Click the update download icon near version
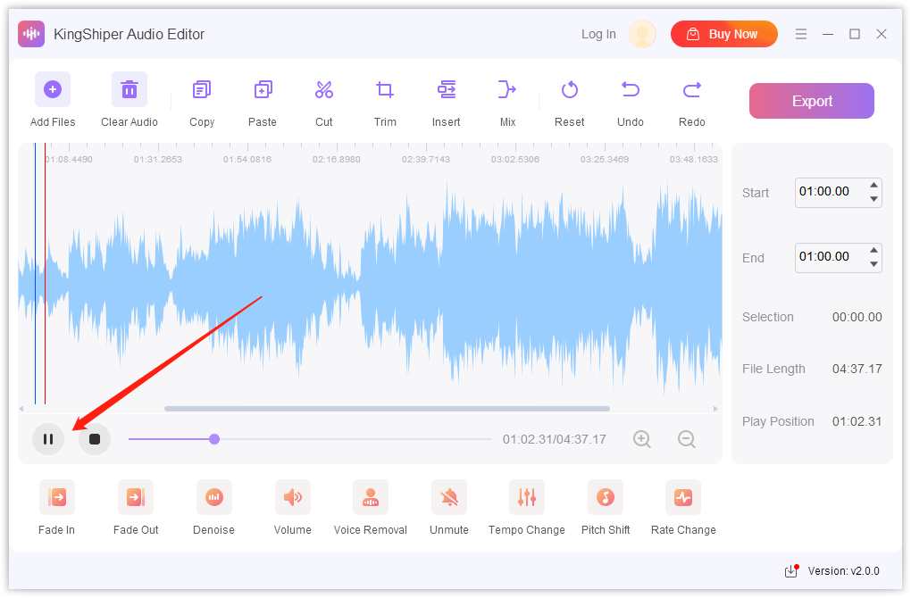911x598 pixels. tap(791, 570)
